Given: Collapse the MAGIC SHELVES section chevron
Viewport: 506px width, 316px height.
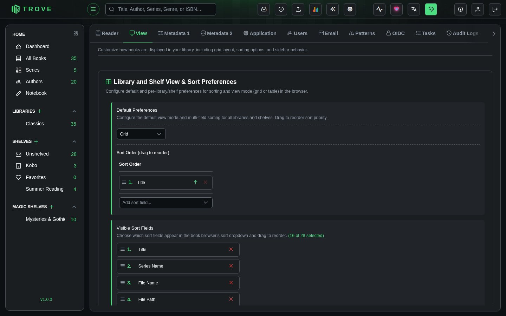Looking at the screenshot, I should [x=74, y=207].
